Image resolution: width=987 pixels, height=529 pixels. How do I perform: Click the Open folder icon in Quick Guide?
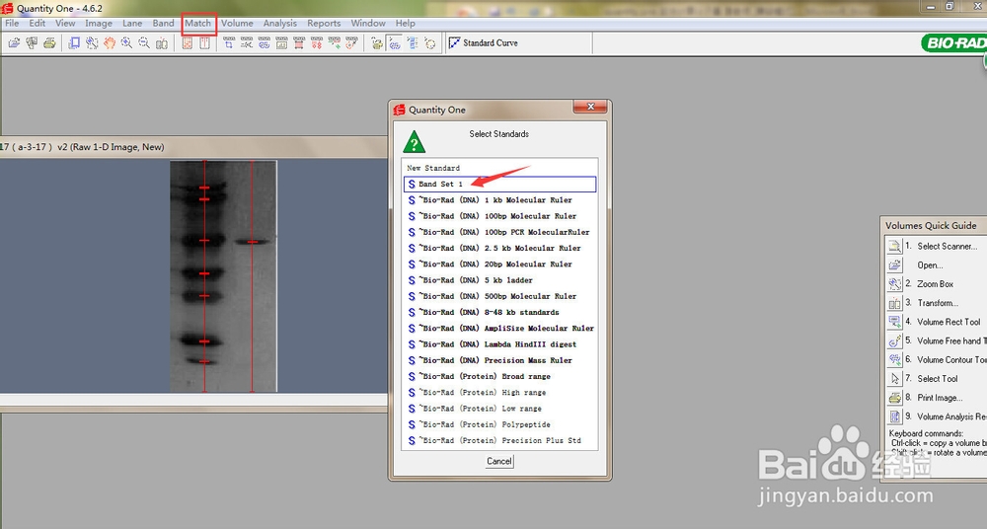coord(894,265)
